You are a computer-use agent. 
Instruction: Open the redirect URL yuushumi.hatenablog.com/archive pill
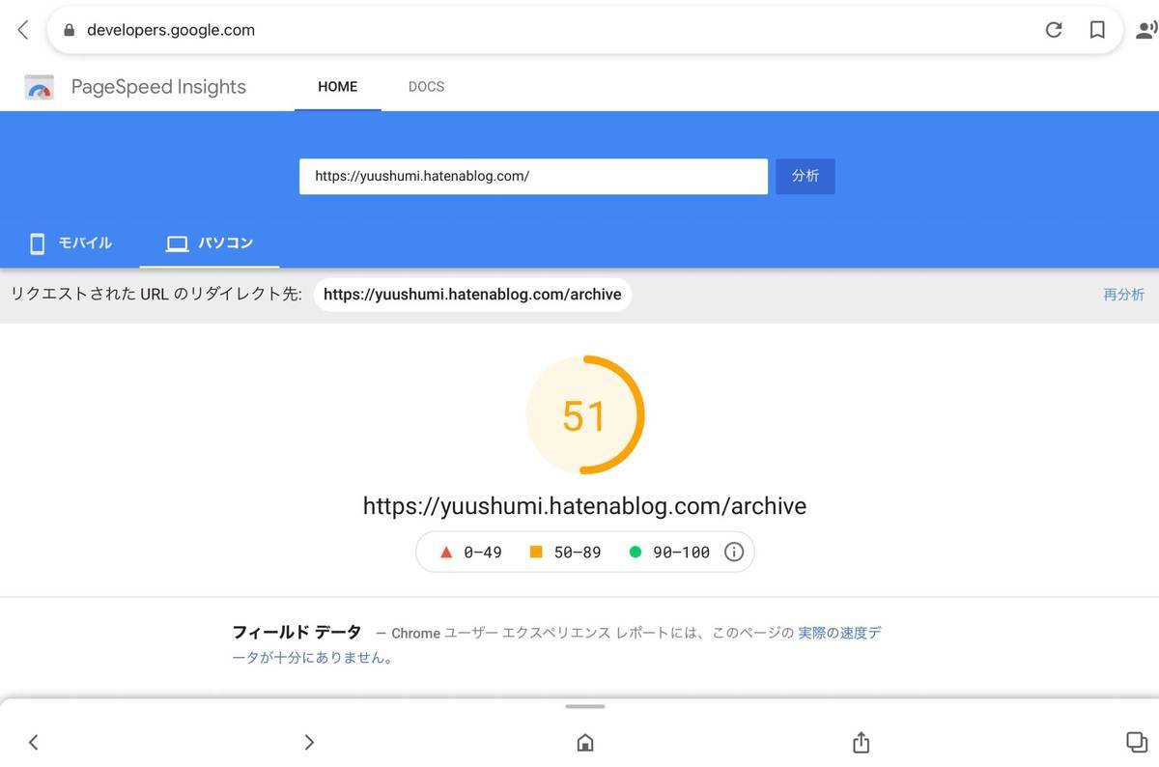point(472,295)
